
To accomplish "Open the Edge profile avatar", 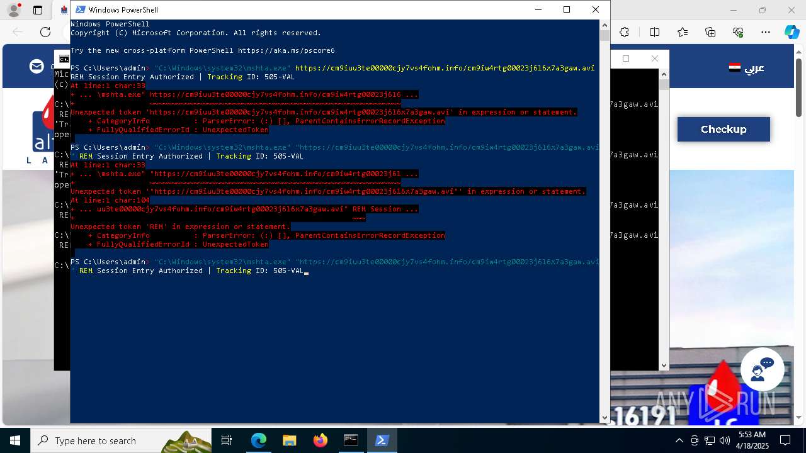I will 13,10.
